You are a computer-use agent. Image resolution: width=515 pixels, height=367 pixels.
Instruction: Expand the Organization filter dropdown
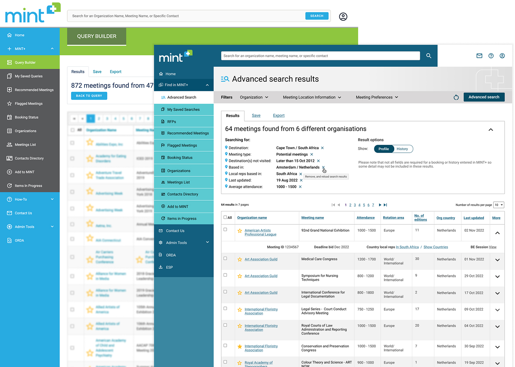pos(254,97)
